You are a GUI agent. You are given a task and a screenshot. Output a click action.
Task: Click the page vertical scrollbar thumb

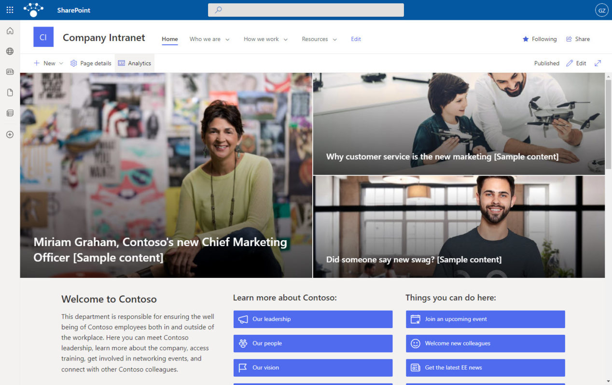tap(608, 124)
